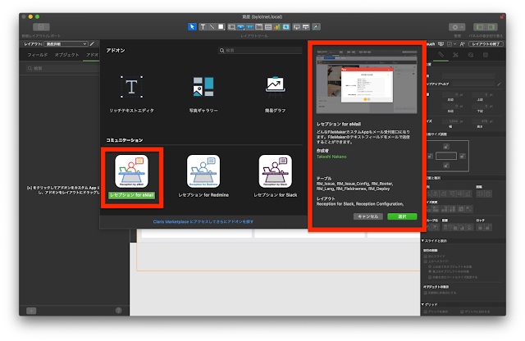Select the レセプション for eMail add-on

click(131, 176)
